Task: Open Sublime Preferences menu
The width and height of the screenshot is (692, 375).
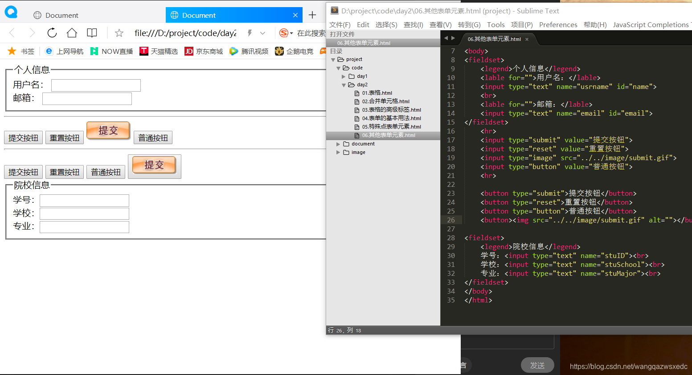Action: tap(558, 24)
